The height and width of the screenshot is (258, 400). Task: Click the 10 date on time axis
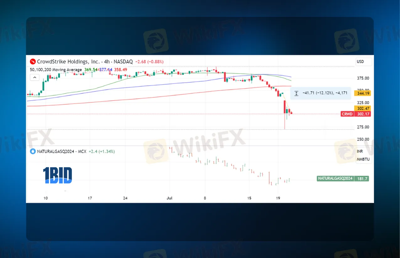(45, 198)
